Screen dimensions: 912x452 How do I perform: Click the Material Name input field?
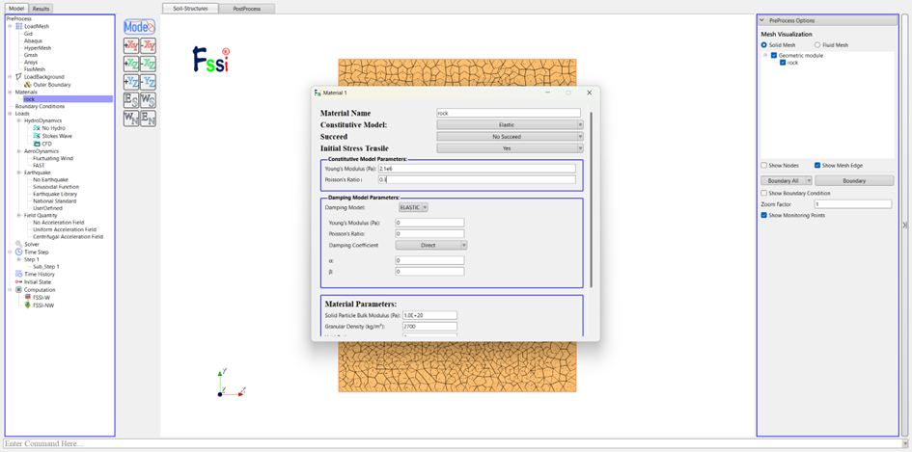click(x=509, y=113)
